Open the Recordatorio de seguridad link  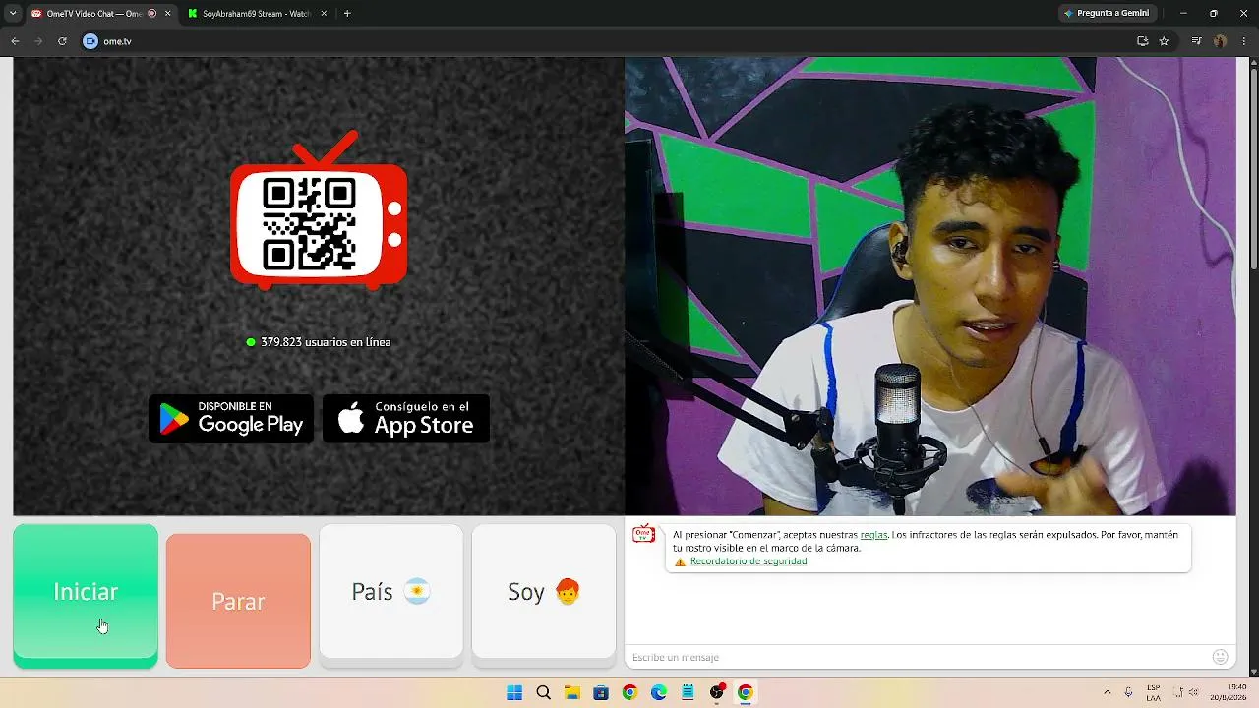pyautogui.click(x=749, y=561)
